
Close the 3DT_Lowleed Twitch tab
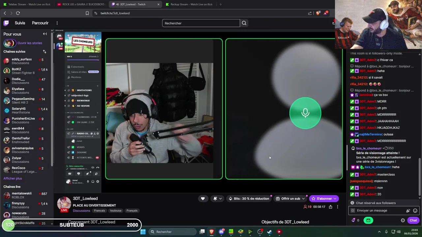(x=158, y=4)
